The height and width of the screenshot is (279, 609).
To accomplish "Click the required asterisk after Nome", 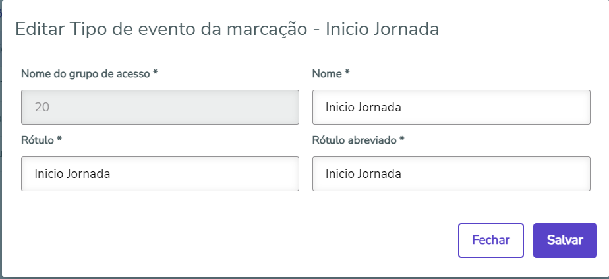I will [x=347, y=73].
